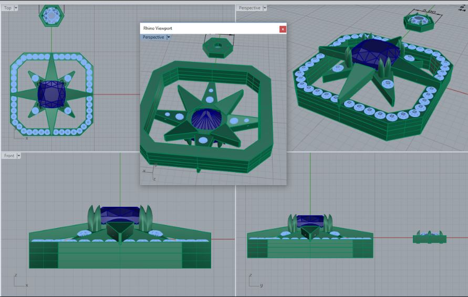Select the hexagonal bail in Top viewport
Viewport: 468px width, 297px height.
(x=51, y=15)
